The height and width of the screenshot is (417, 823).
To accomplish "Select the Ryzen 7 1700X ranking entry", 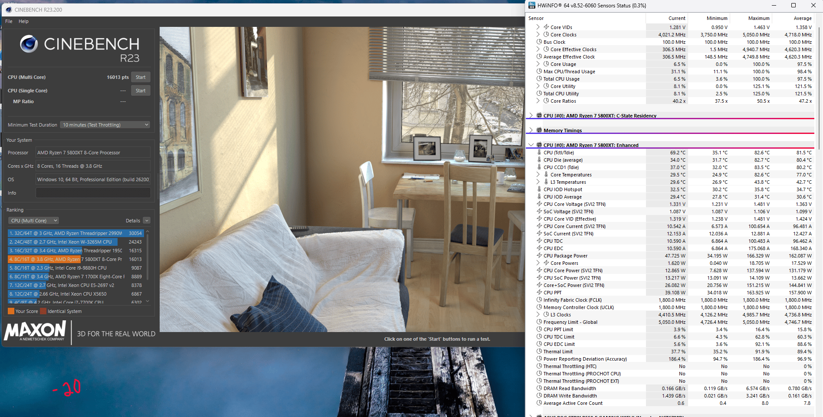I will pos(76,277).
